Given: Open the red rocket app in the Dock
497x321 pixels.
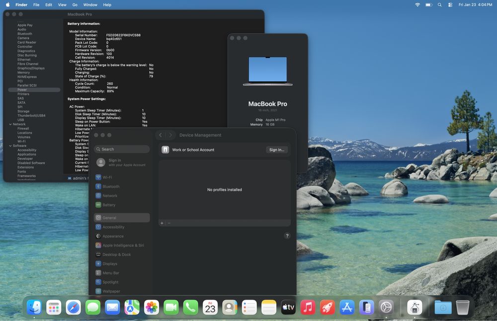Looking at the screenshot, I should [328, 307].
